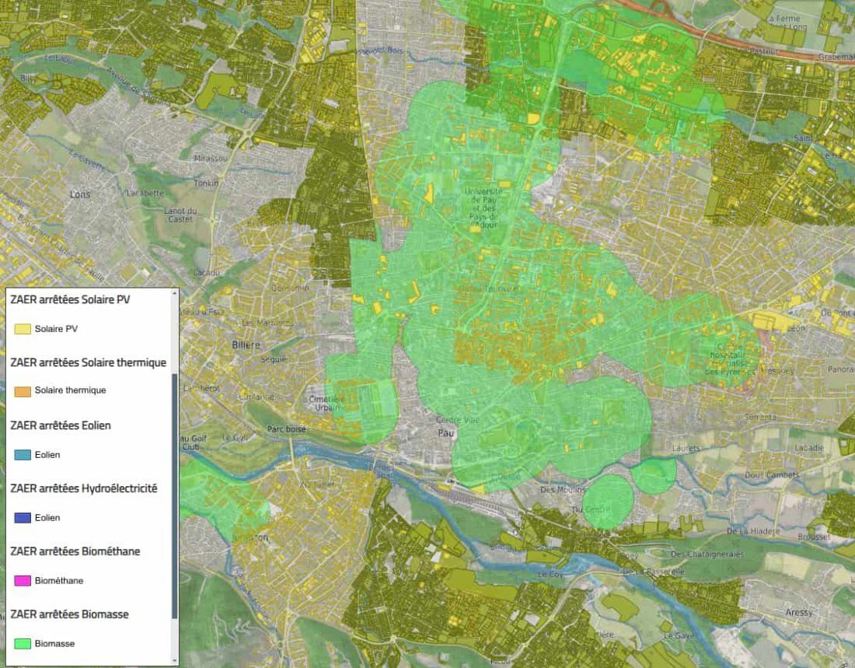Click the yellow Solaire PV legend swatch
The width and height of the screenshot is (855, 668).
coord(23,329)
